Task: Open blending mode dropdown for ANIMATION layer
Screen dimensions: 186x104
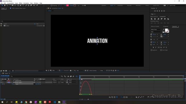Action: pyautogui.click(x=55, y=81)
